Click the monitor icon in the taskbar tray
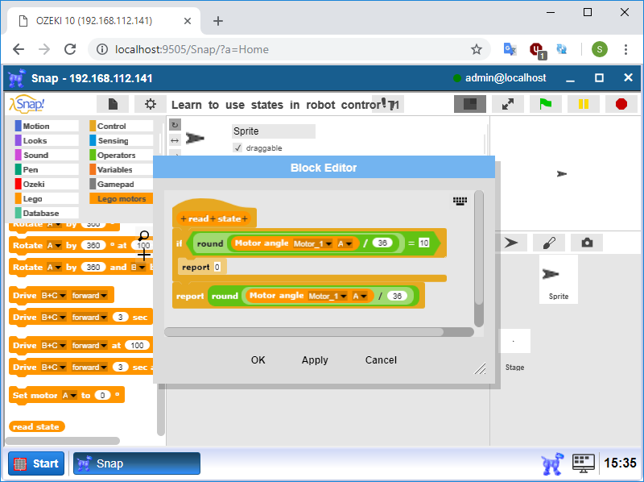 pos(583,463)
